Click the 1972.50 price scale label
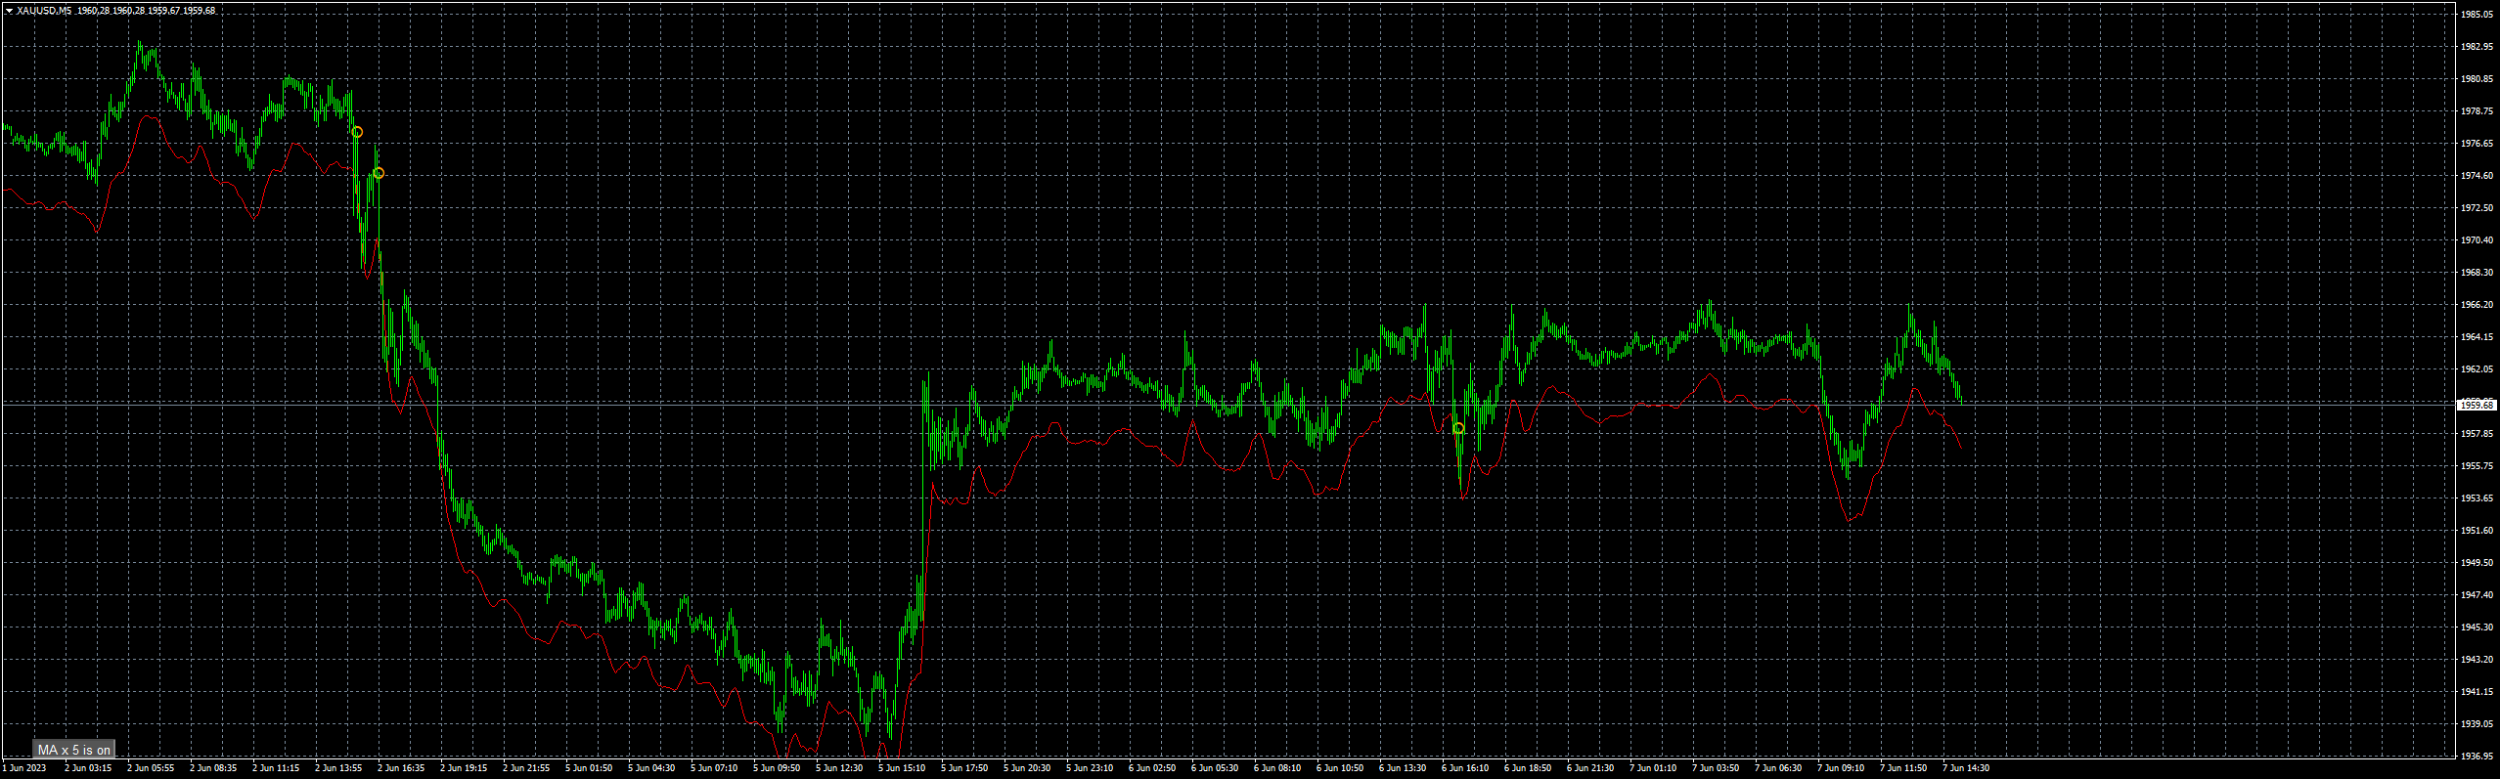Viewport: 2500px width, 779px height. (x=2477, y=208)
